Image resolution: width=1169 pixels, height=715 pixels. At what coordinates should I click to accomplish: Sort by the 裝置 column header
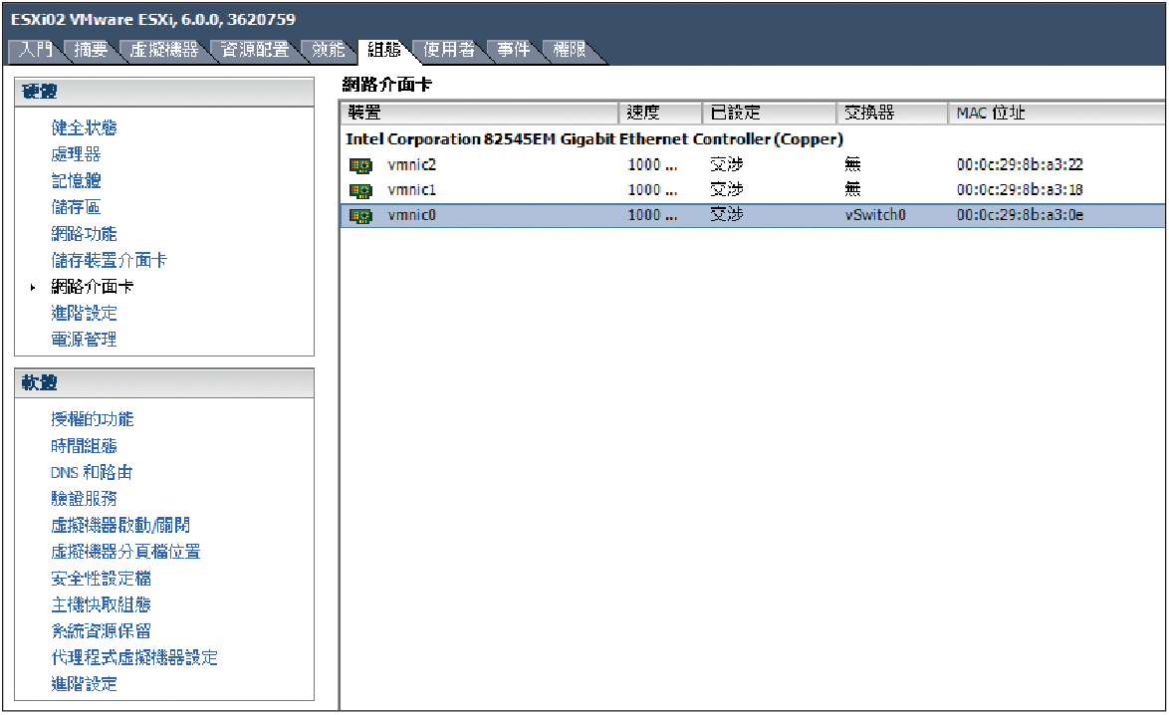pos(479,114)
